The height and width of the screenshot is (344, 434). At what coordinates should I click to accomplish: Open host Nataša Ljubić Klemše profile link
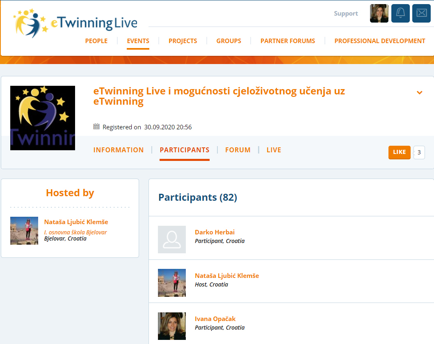[76, 222]
